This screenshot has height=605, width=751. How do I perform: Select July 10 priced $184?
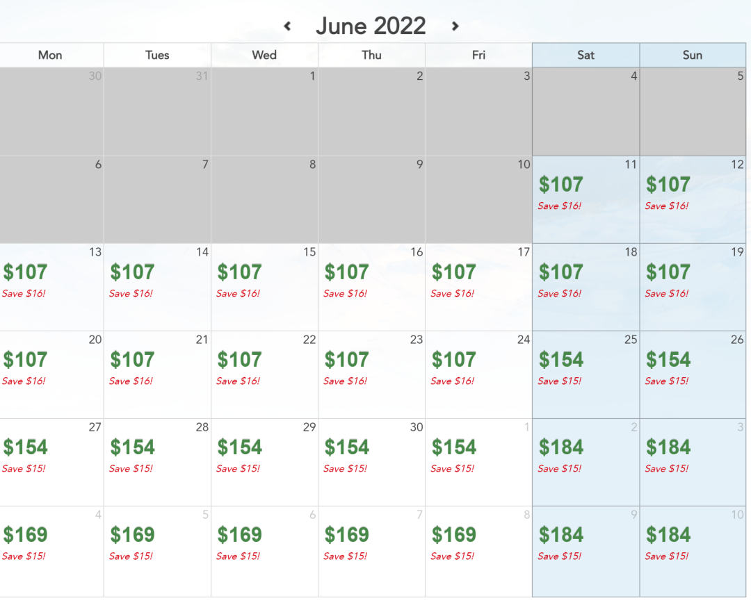(693, 551)
